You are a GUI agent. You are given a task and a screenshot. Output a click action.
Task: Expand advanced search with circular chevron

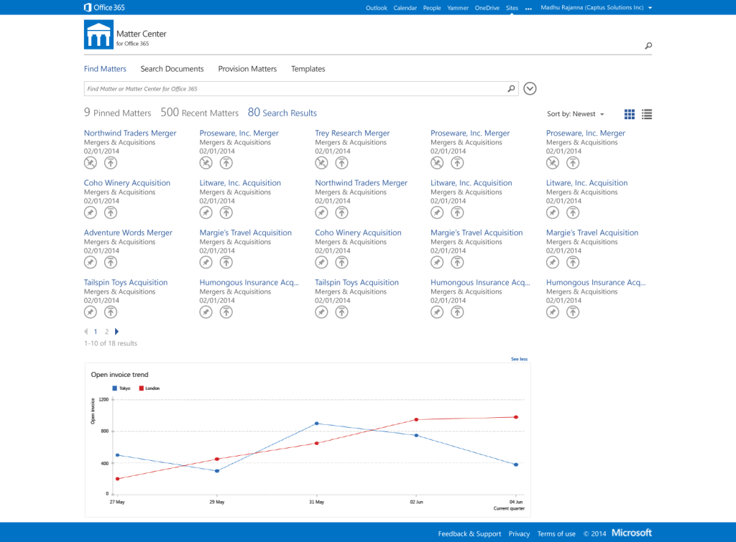[530, 89]
